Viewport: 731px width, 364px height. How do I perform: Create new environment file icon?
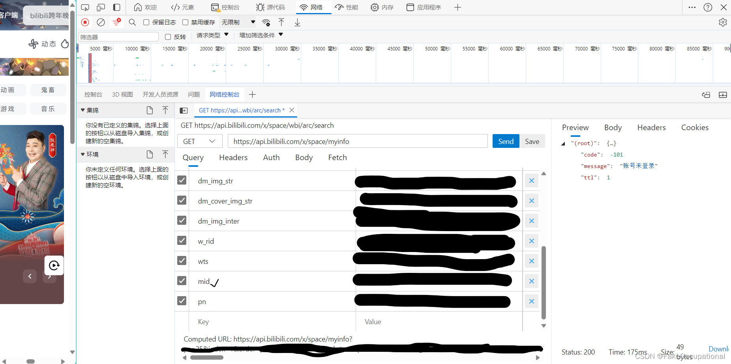tap(150, 154)
